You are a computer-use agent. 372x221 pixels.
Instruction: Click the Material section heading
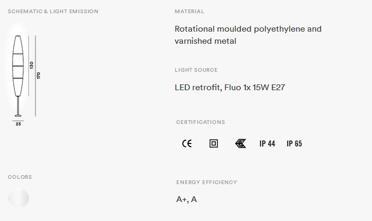pyautogui.click(x=189, y=12)
